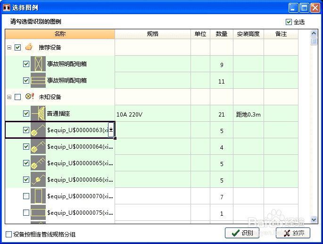Select the 10A 220V specification cell
This screenshot has height=244, width=323.
click(153, 113)
